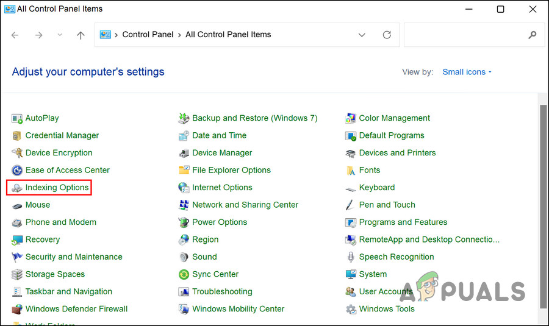Open the Power Options icon
Image resolution: width=549 pixels, height=326 pixels.
184,222
